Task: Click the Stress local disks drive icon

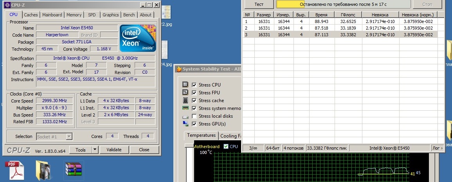Action: [x=185, y=116]
